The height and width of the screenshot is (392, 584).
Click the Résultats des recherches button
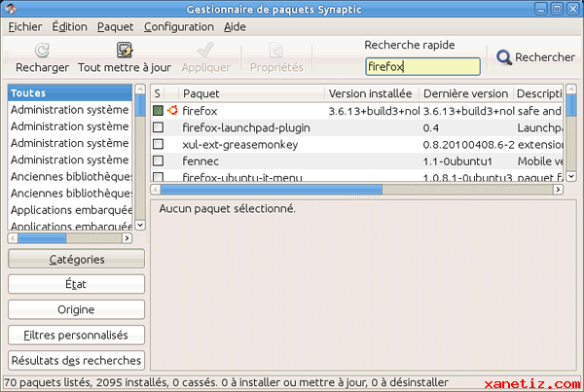point(76,360)
